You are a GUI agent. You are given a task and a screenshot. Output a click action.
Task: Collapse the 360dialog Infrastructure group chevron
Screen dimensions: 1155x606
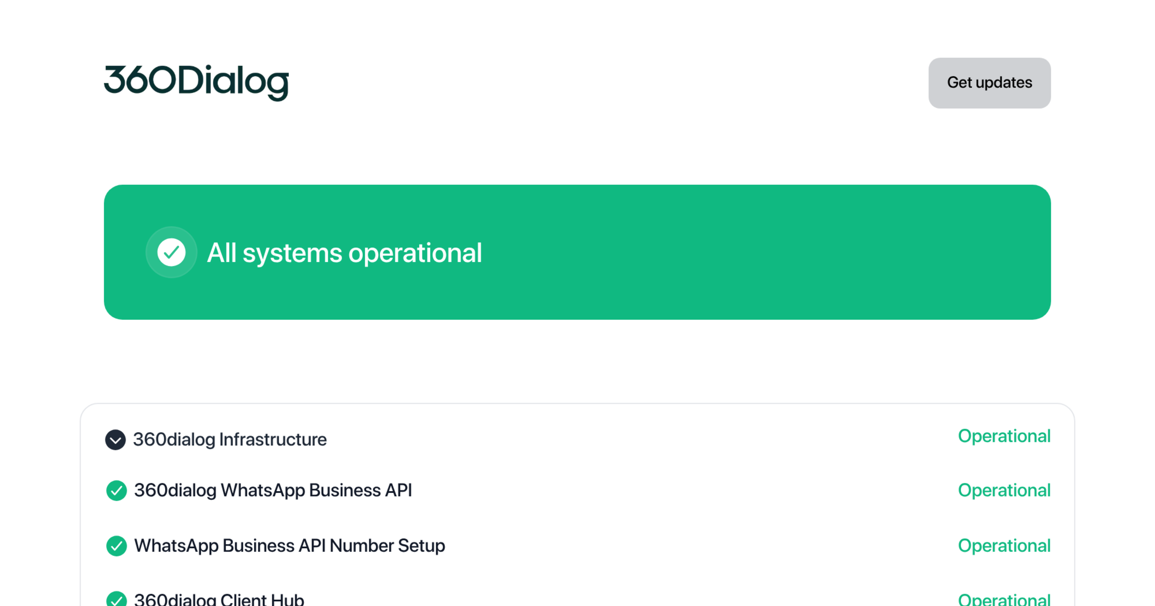tap(115, 440)
